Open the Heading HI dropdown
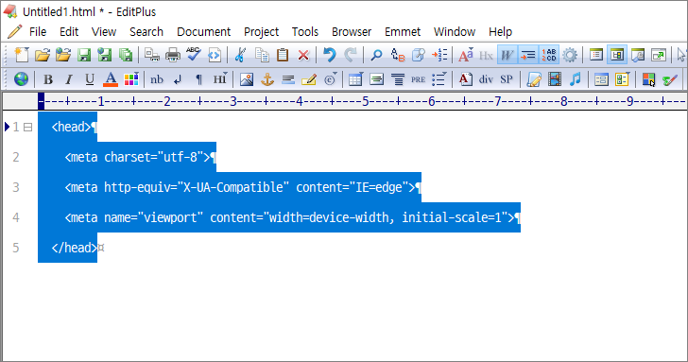The height and width of the screenshot is (362, 688). [x=220, y=79]
